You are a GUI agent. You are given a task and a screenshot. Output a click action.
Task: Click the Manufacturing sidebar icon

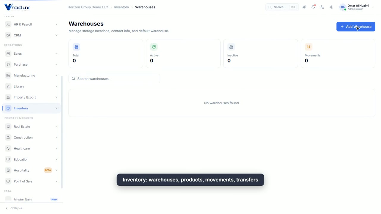click(x=8, y=75)
